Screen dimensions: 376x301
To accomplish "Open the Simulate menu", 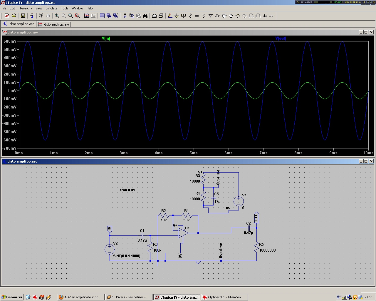I will click(51, 8).
